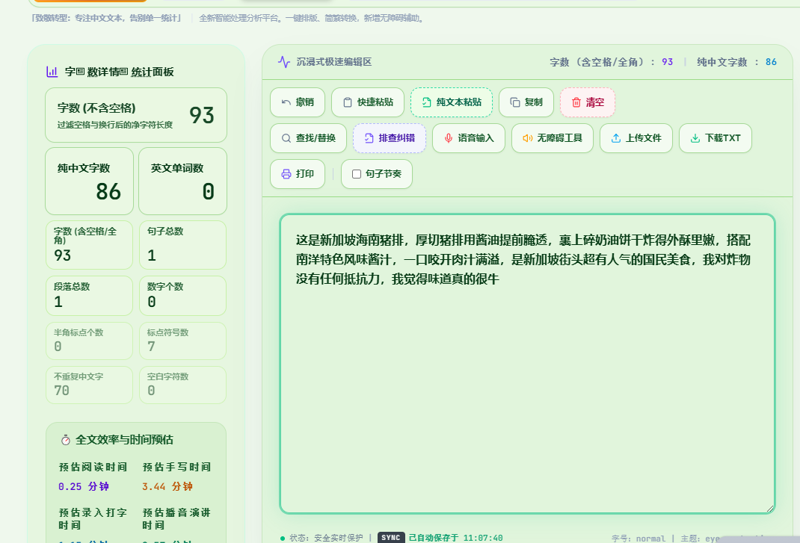Screen dimensions: 800x543
Task: Select the 纯中文字数 86 card
Action: (89, 181)
